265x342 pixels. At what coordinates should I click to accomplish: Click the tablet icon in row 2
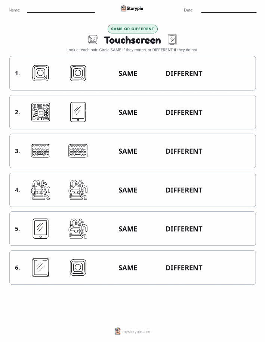point(78,112)
